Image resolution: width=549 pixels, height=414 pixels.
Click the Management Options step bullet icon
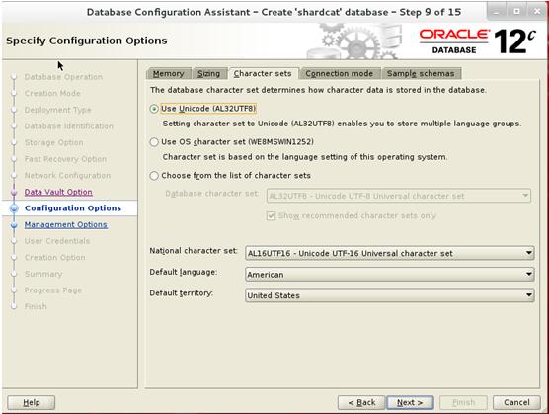14,225
